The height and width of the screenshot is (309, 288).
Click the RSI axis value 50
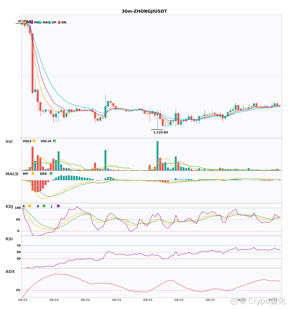pyautogui.click(x=19, y=252)
